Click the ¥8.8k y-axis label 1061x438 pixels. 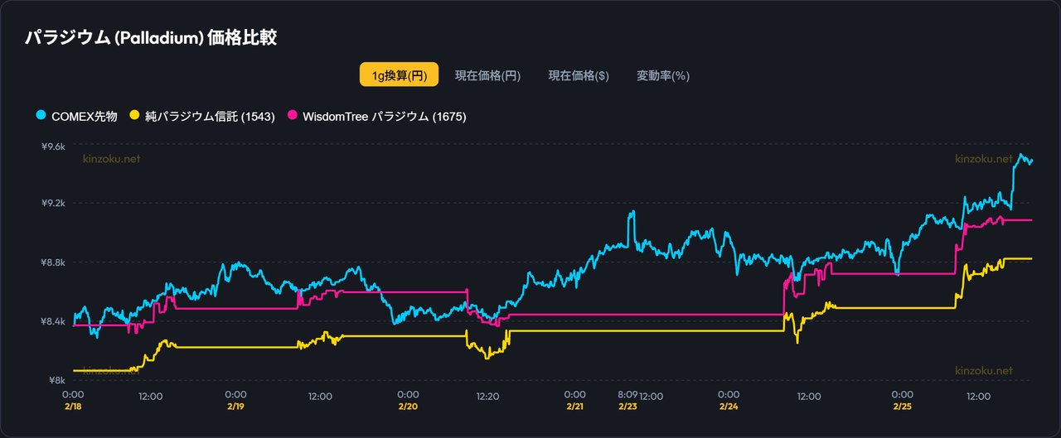tap(53, 262)
